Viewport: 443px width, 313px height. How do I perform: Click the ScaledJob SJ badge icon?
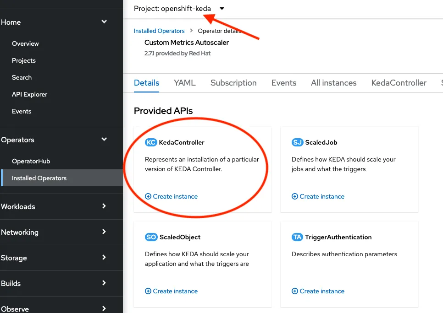(x=298, y=142)
